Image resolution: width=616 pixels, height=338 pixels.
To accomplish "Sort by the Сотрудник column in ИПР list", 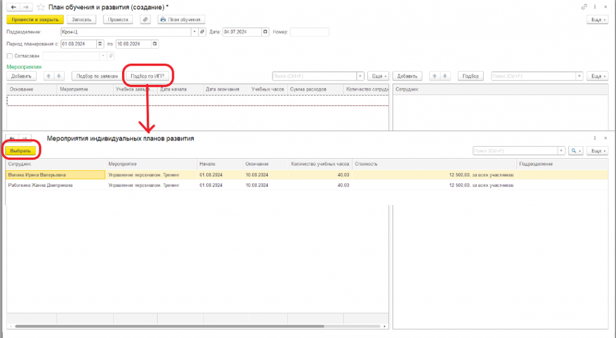I will coord(56,164).
